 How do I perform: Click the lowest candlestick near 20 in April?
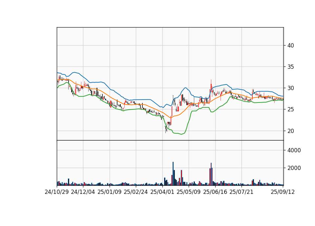click(166, 129)
